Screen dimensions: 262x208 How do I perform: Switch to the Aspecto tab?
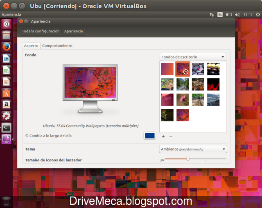(31, 45)
